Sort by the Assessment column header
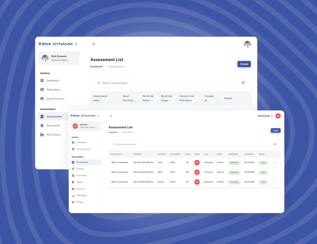Screen dimensions: 317x244 pos(117,154)
